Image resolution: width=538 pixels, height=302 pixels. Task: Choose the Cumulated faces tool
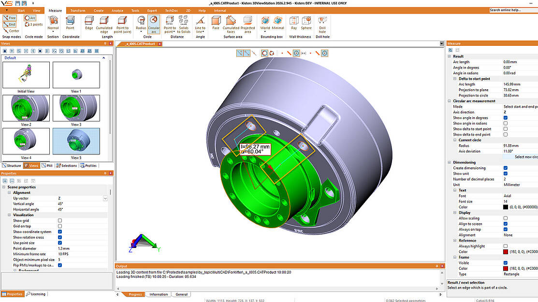tap(231, 24)
